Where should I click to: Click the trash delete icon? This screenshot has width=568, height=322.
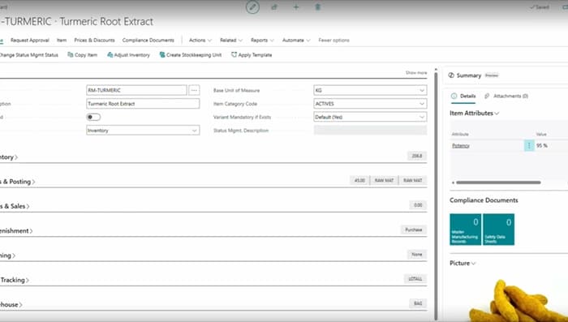pos(318,6)
